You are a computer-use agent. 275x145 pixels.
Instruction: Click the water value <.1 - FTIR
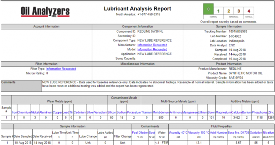(162, 143)
